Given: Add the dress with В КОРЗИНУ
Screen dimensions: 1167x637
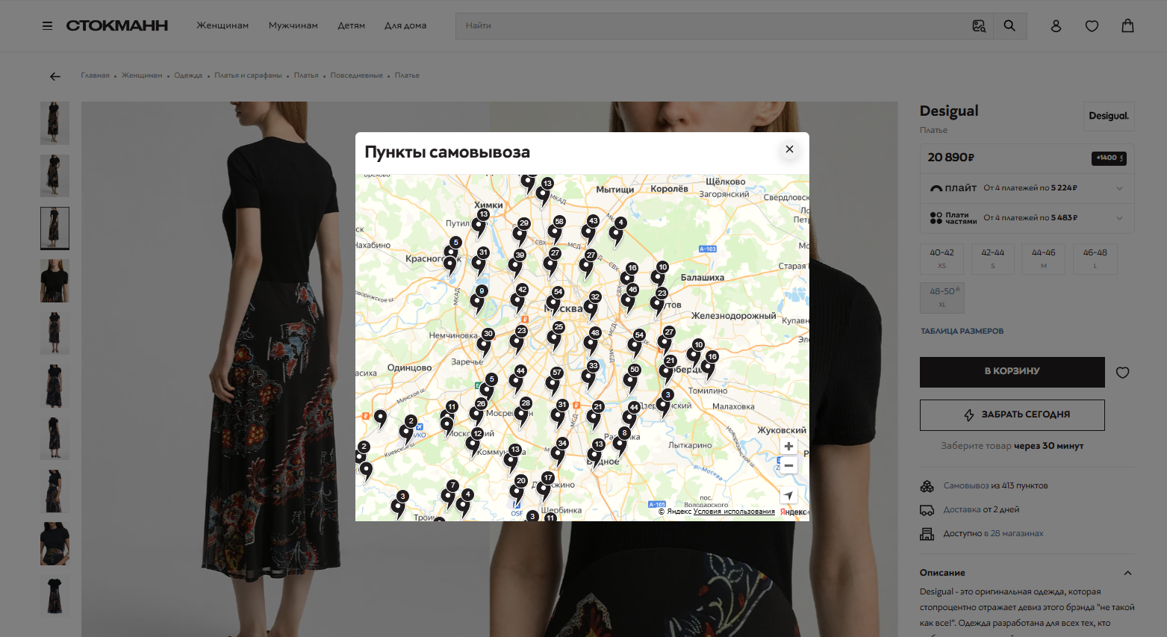Looking at the screenshot, I should 1012,372.
